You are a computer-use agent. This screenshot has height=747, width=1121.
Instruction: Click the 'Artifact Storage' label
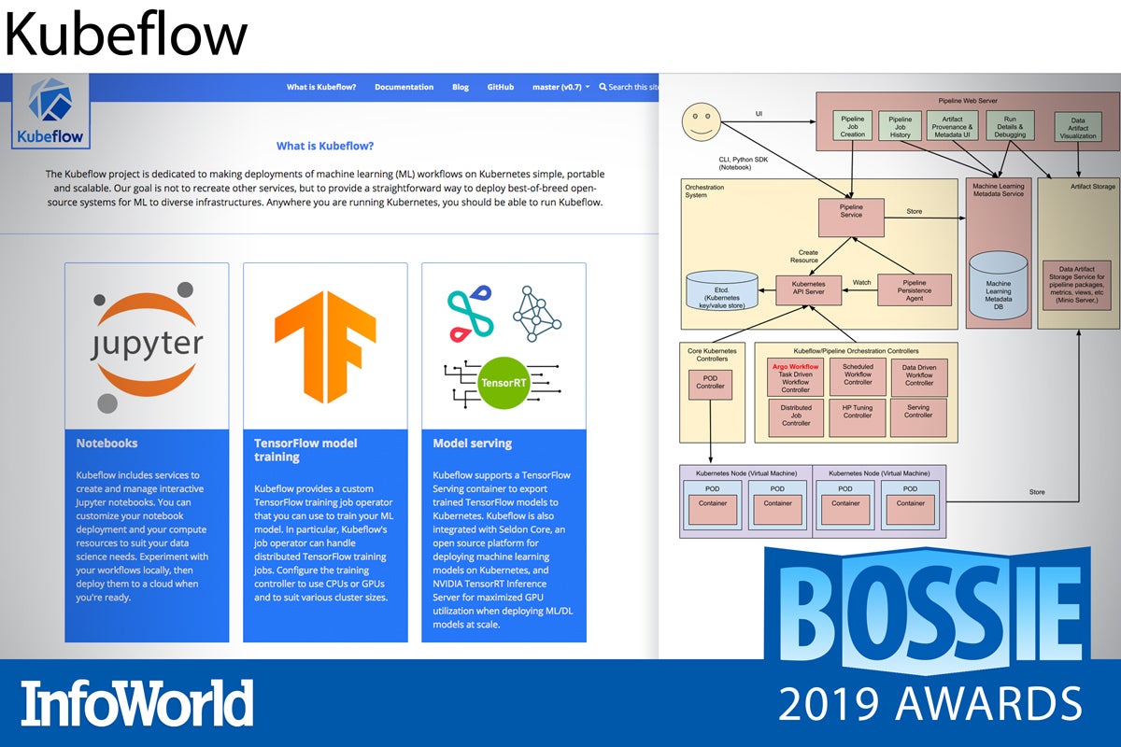point(1092,186)
